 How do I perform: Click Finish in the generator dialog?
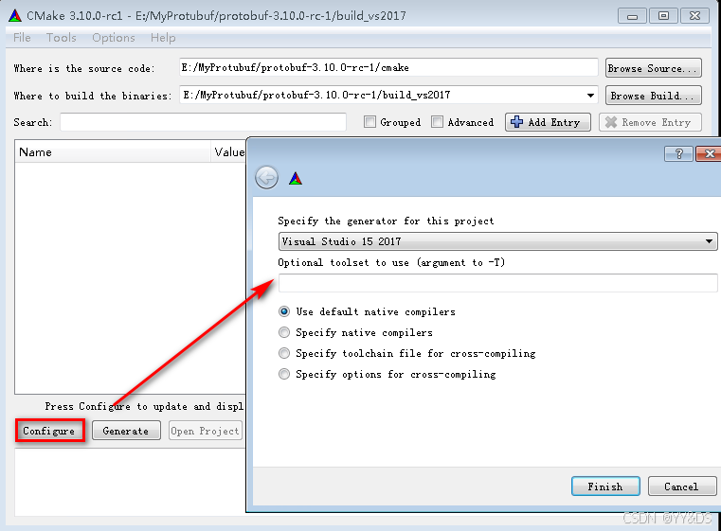605,487
